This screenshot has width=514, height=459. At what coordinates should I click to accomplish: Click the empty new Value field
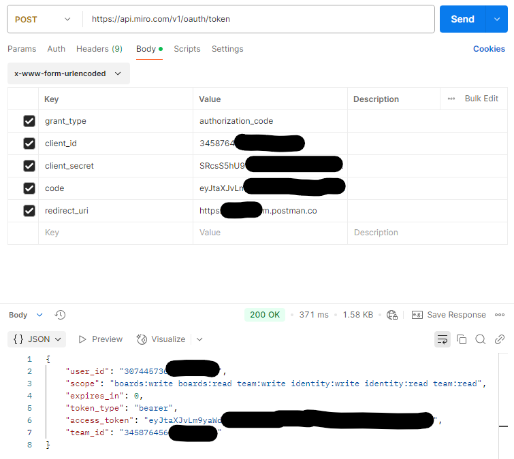tap(270, 233)
